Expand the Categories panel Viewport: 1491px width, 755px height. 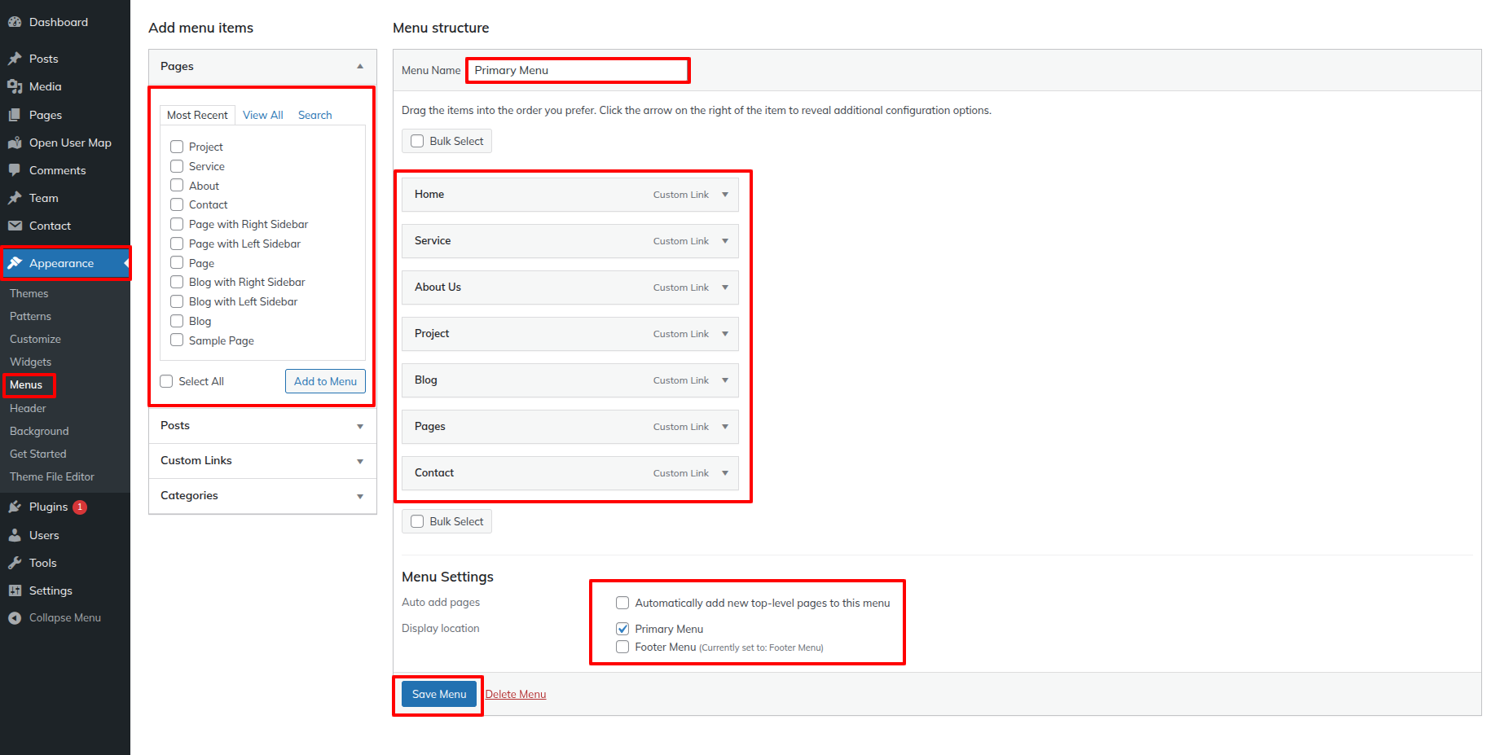(359, 496)
